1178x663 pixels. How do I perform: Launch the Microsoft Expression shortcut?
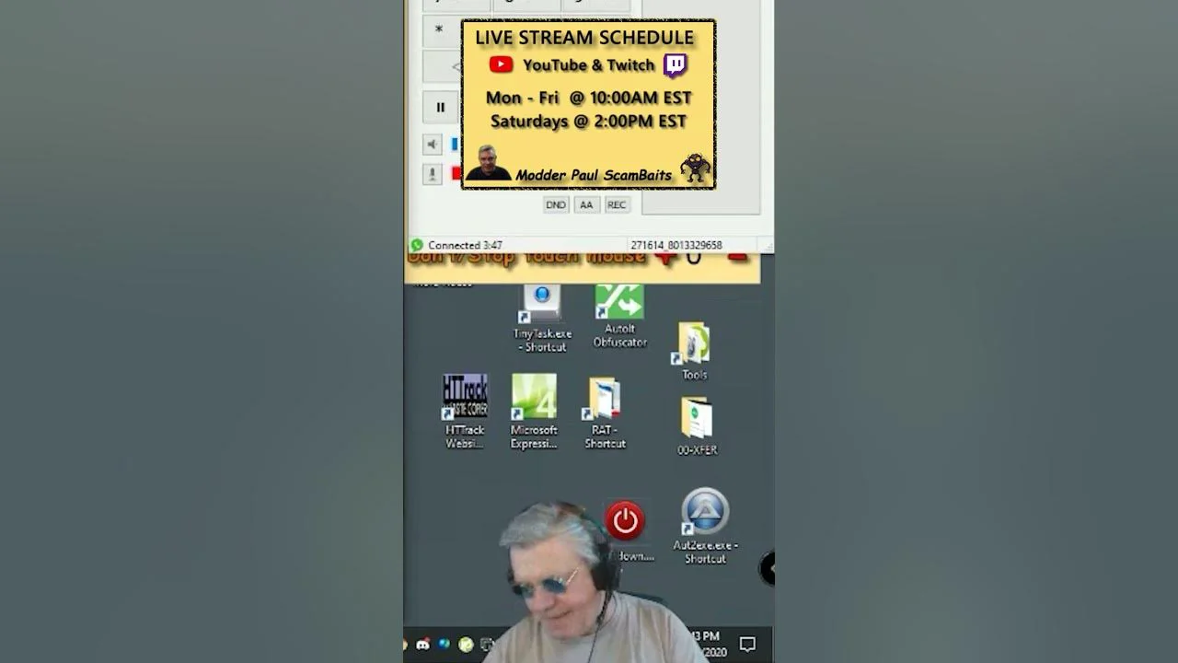[534, 398]
